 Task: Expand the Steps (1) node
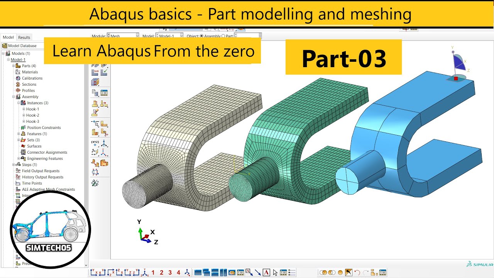(14, 164)
